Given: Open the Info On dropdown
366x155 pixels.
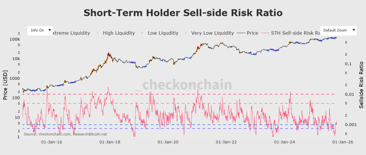Looking at the screenshot, I should point(40,30).
